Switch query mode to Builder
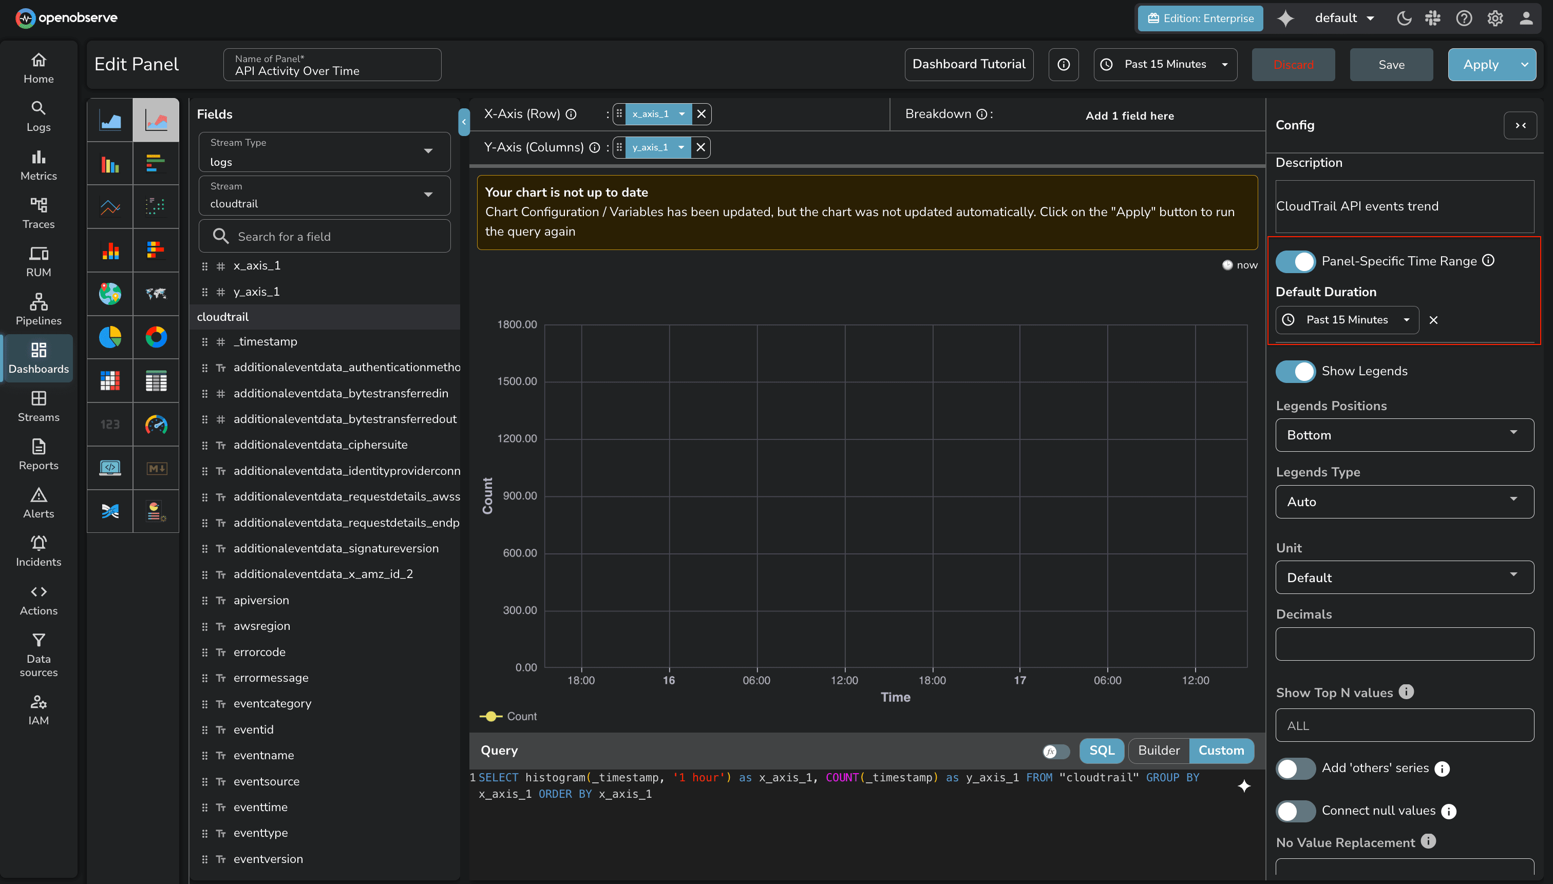 pyautogui.click(x=1158, y=751)
